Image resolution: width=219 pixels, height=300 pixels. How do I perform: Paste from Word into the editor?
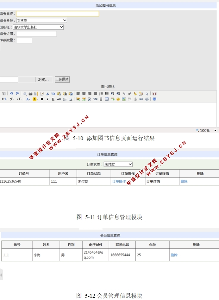71,94
